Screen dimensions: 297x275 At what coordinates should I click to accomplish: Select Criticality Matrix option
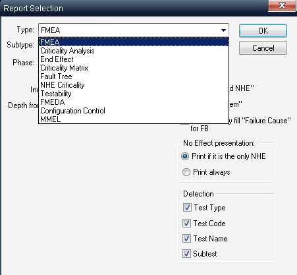(134, 68)
